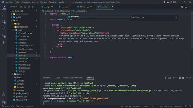193x108 pixels.
Task: Open the Search view in activity bar
Action: [3, 15]
